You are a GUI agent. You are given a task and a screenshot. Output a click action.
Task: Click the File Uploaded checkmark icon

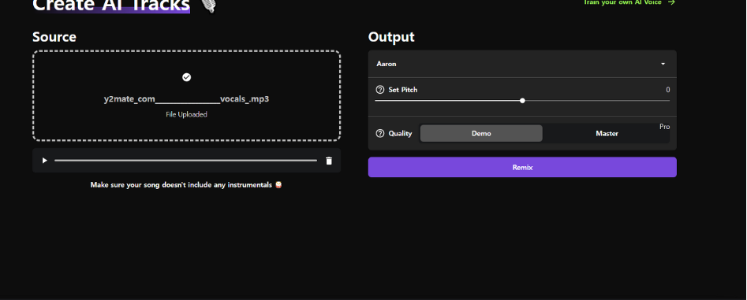click(x=187, y=77)
